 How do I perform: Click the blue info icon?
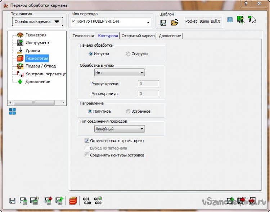tap(230, 20)
